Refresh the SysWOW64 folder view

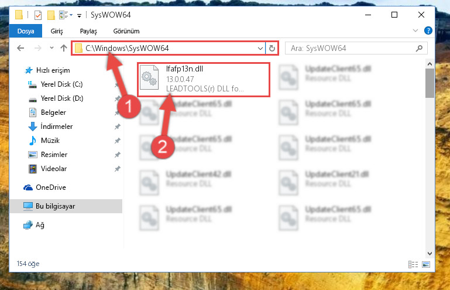(x=272, y=48)
